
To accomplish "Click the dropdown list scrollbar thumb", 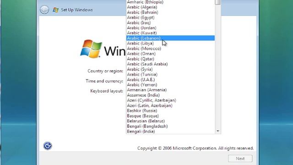I will click(x=218, y=2).
